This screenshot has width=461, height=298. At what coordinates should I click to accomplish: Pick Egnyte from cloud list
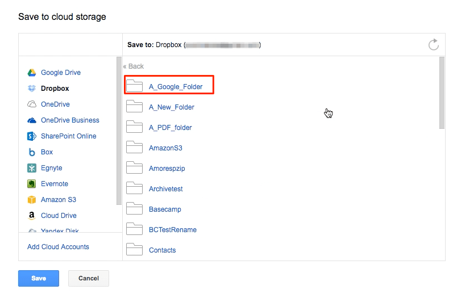(52, 168)
